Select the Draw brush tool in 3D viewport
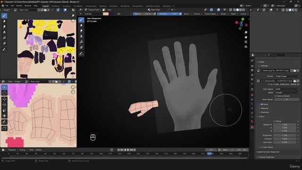This screenshot has width=302, height=170. tap(81, 20)
